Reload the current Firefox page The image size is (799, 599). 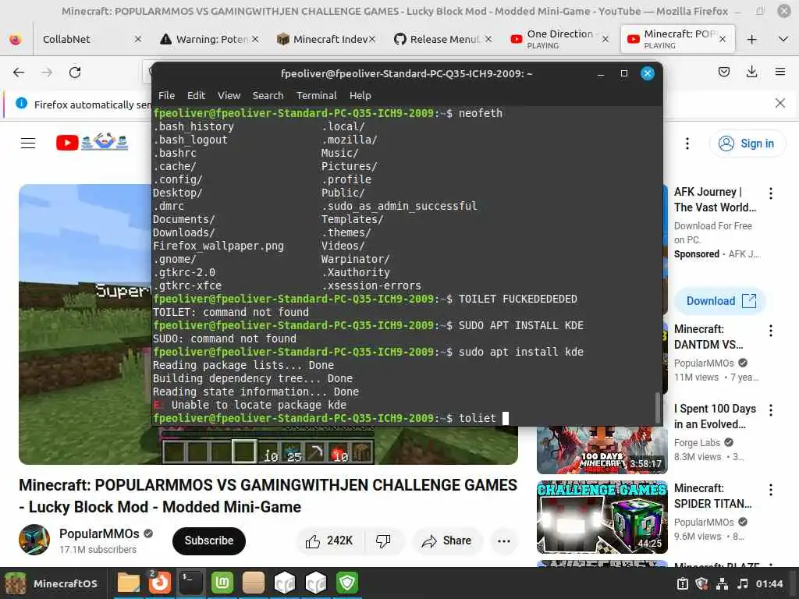point(75,73)
